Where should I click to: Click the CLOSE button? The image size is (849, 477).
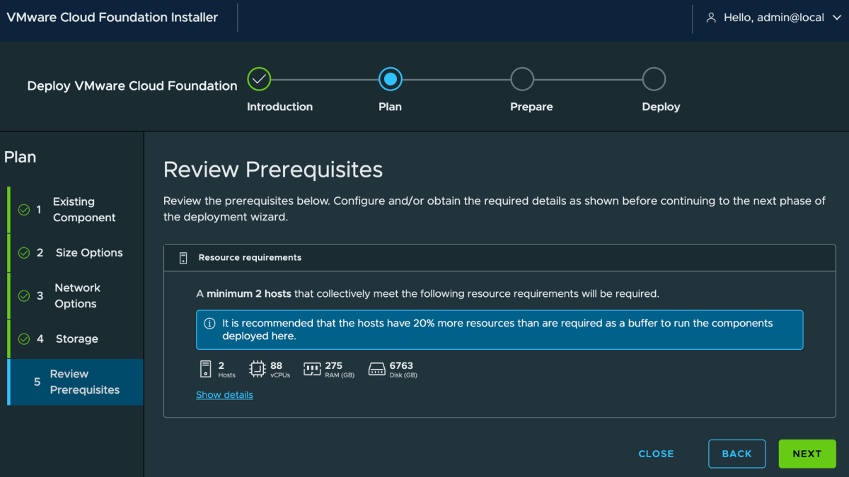tap(656, 454)
